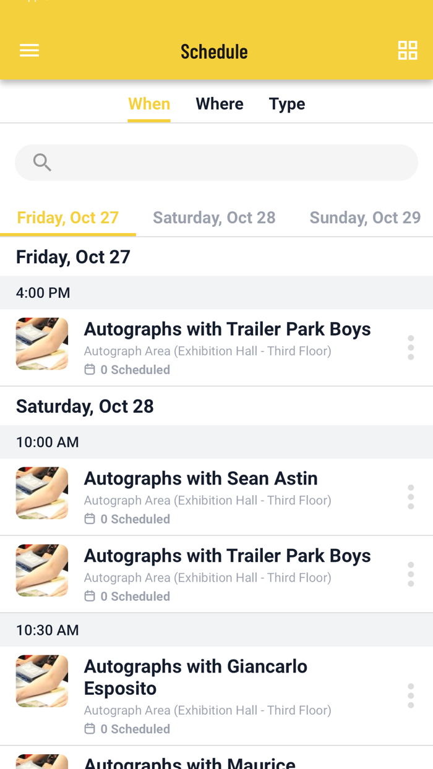Open the Autographs with Sean Astin event

coord(200,478)
